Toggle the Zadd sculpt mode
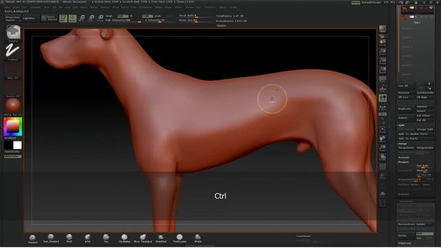 pyautogui.click(x=147, y=16)
